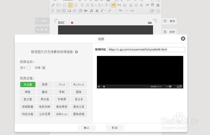Click the Sigma formula icon
Screen dimensions: 210x135
(x=52, y=11)
